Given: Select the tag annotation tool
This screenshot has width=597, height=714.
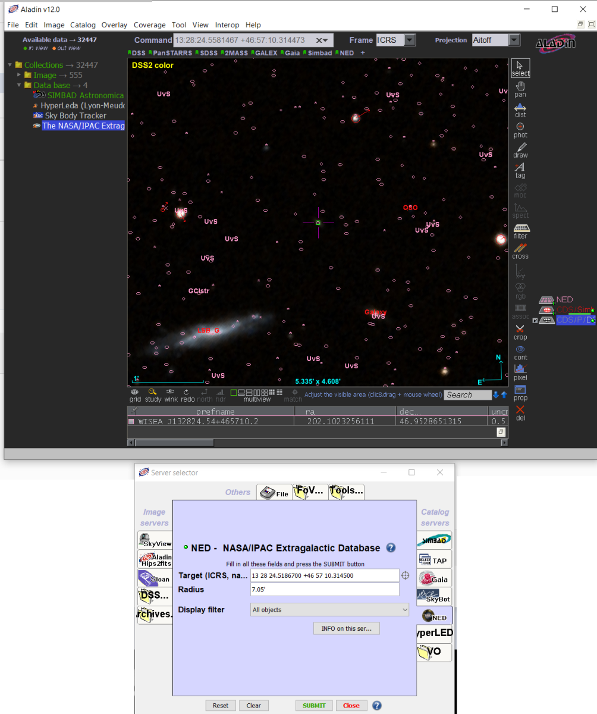Looking at the screenshot, I should coord(520,170).
